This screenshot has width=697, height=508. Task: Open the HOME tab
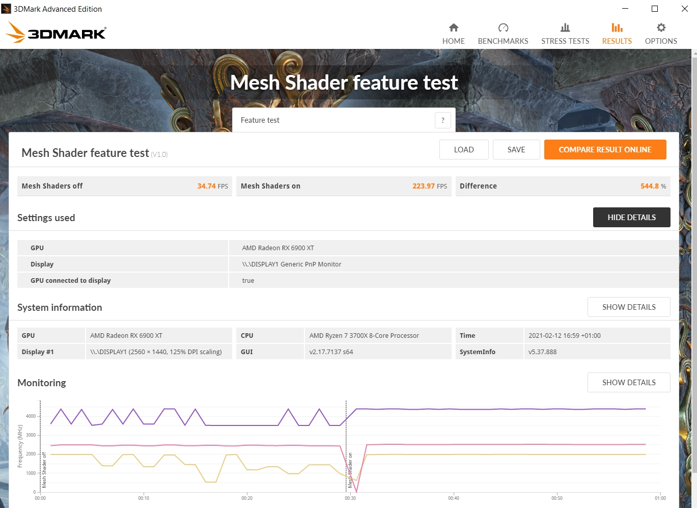pos(453,35)
